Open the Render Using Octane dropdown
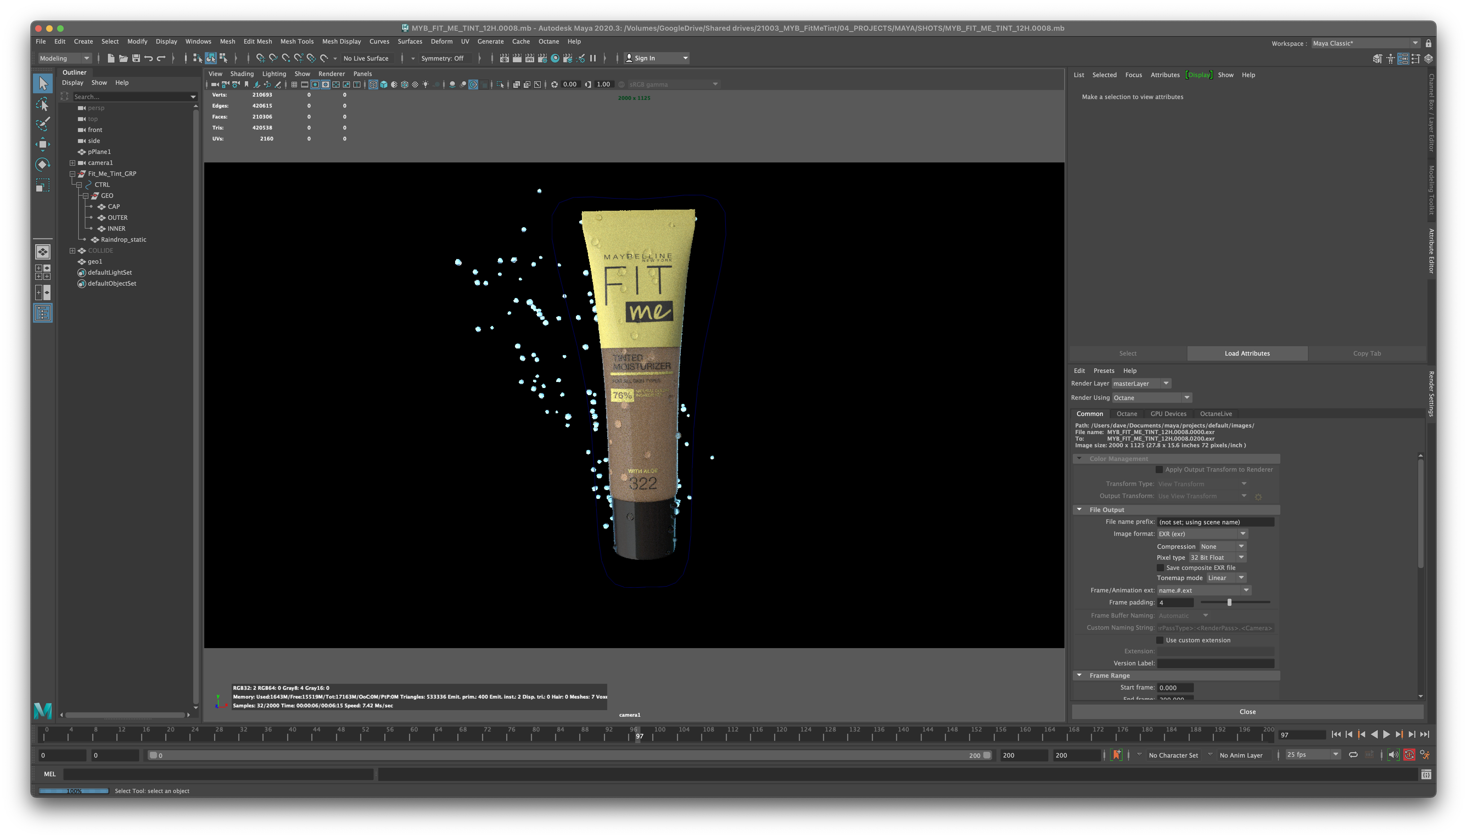The image size is (1467, 838). pyautogui.click(x=1151, y=398)
